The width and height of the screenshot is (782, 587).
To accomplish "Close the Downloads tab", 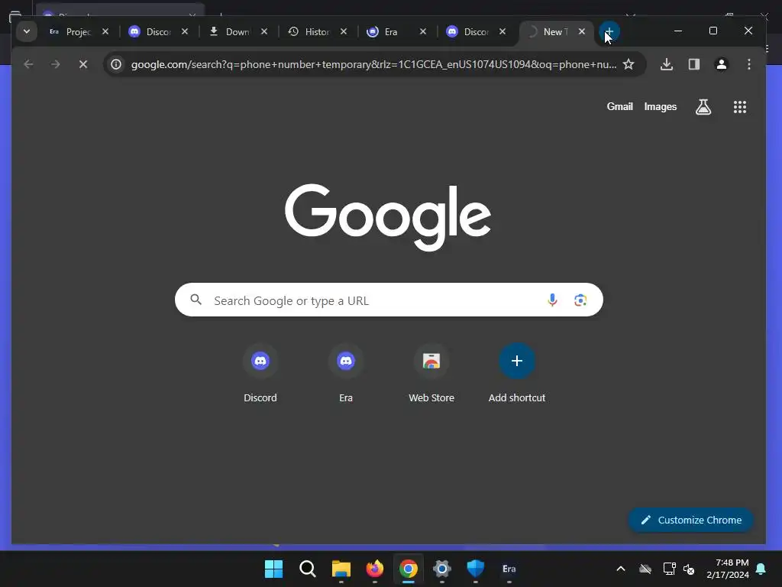I will click(264, 31).
